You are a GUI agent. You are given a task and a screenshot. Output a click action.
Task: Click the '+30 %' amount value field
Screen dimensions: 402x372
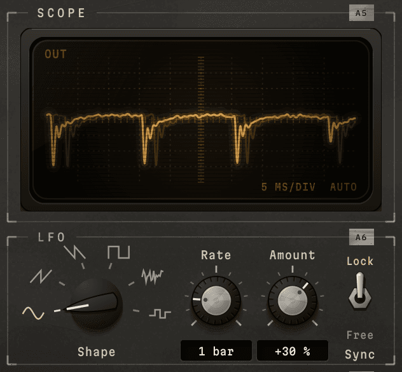tap(293, 351)
